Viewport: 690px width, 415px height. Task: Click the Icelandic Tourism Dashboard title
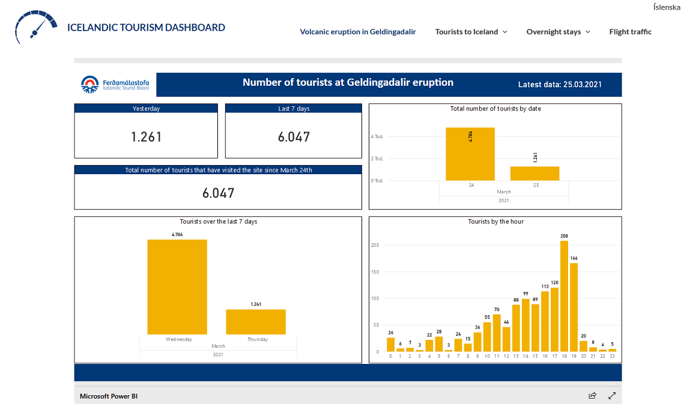coord(146,28)
